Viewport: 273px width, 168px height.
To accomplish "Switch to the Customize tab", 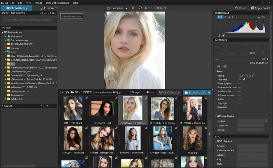I will 49,8.
